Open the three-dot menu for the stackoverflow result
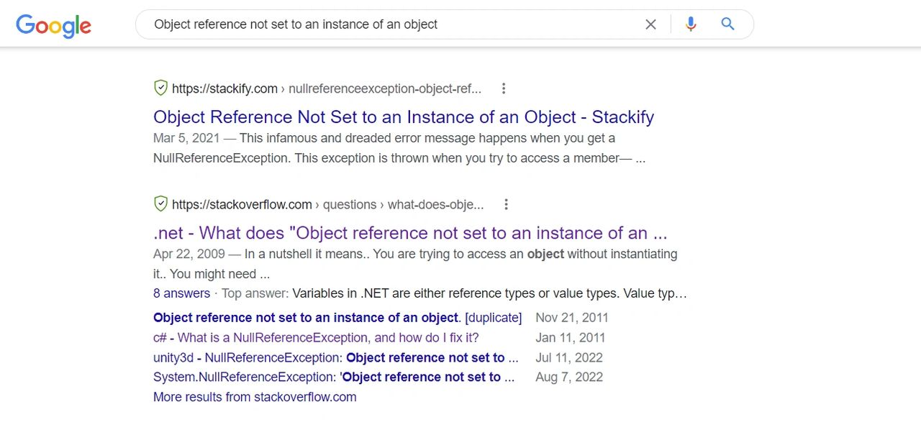The height and width of the screenshot is (435, 921). (506, 204)
